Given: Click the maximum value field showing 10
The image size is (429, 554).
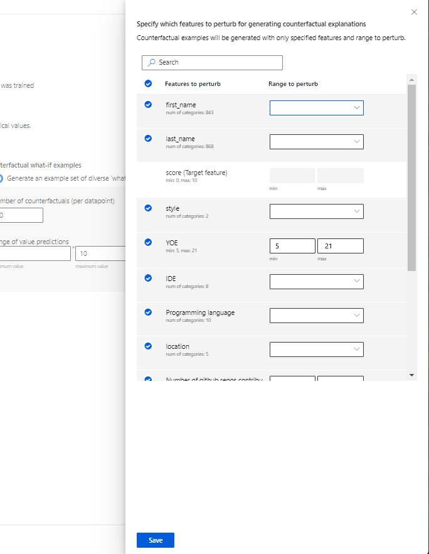Looking at the screenshot, I should coord(100,253).
